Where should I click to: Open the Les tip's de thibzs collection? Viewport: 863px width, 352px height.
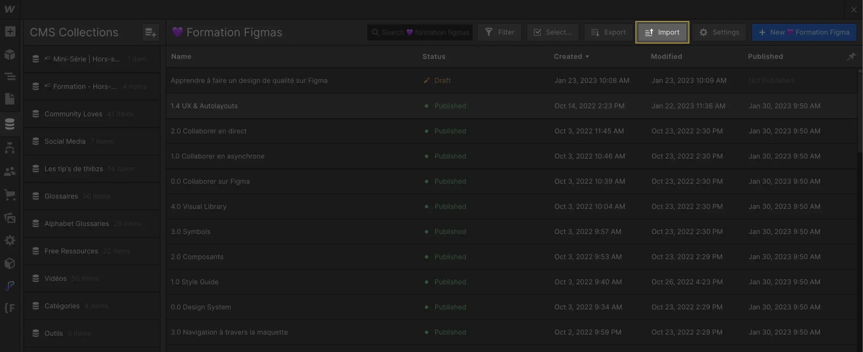(92, 169)
